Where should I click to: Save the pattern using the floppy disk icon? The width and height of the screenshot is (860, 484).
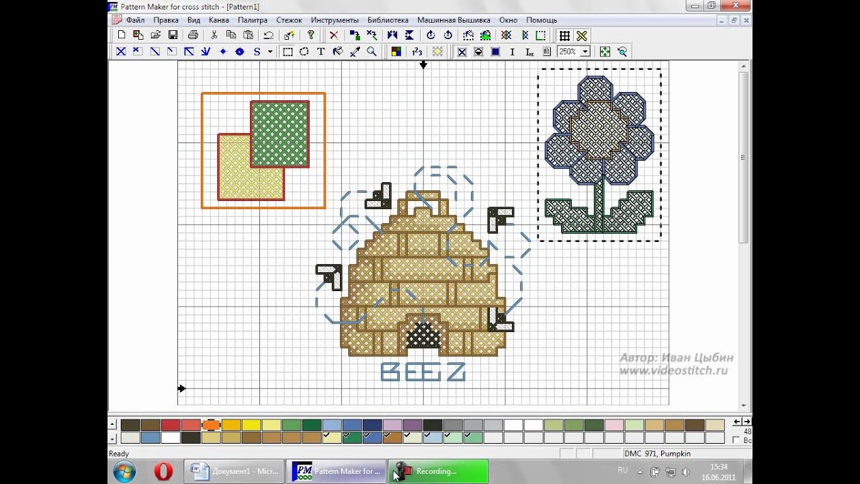(173, 35)
